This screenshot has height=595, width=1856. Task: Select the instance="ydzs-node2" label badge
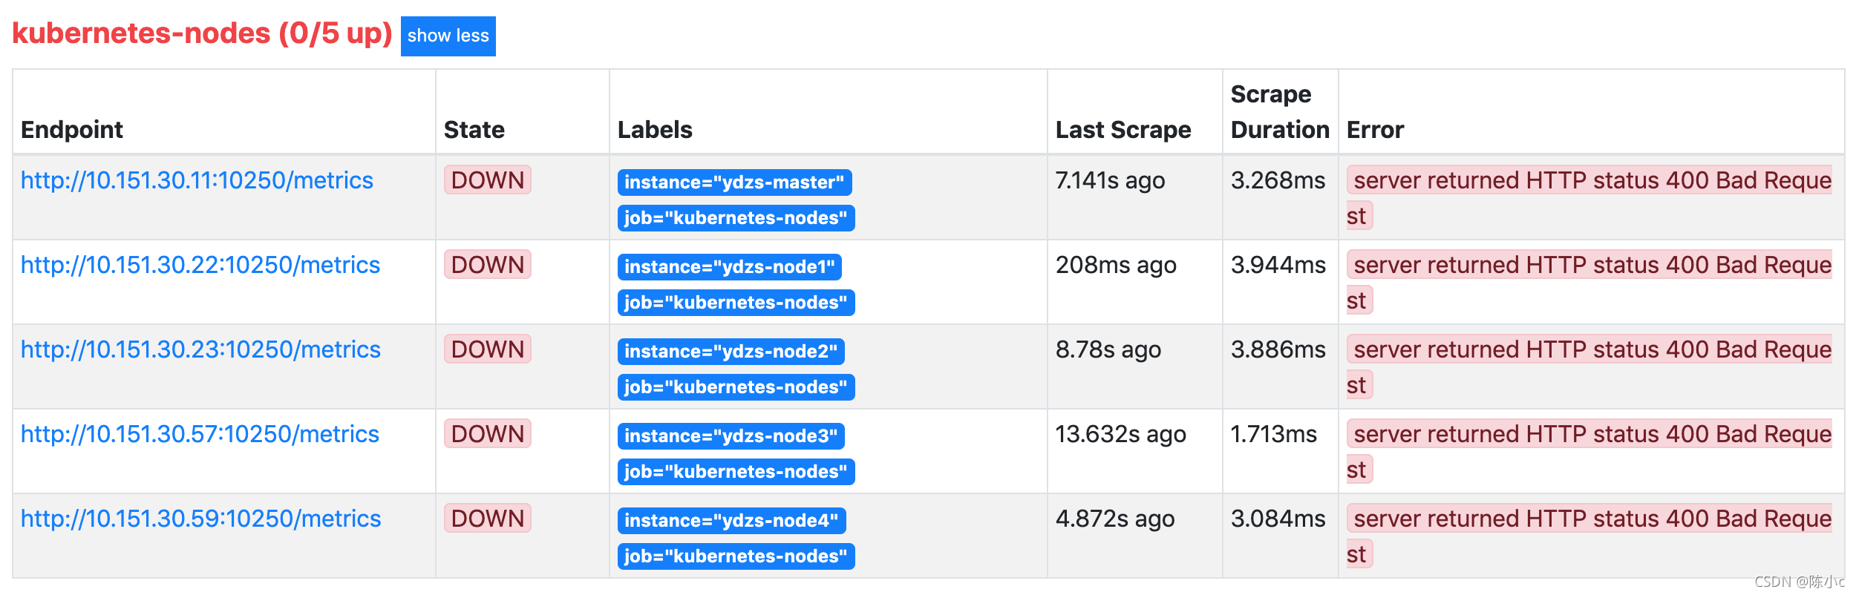coord(731,352)
